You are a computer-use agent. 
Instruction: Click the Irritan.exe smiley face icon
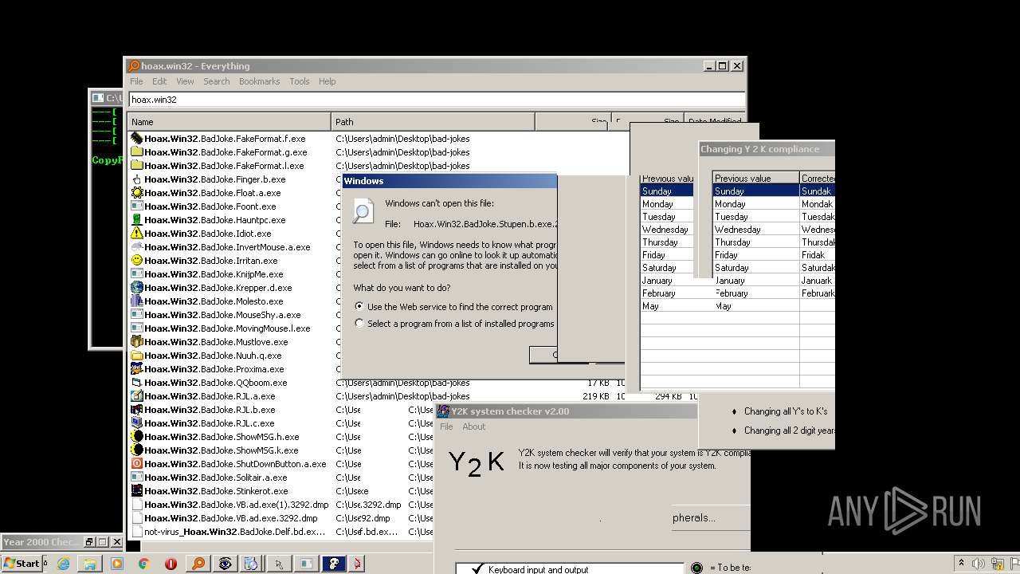pyautogui.click(x=137, y=261)
